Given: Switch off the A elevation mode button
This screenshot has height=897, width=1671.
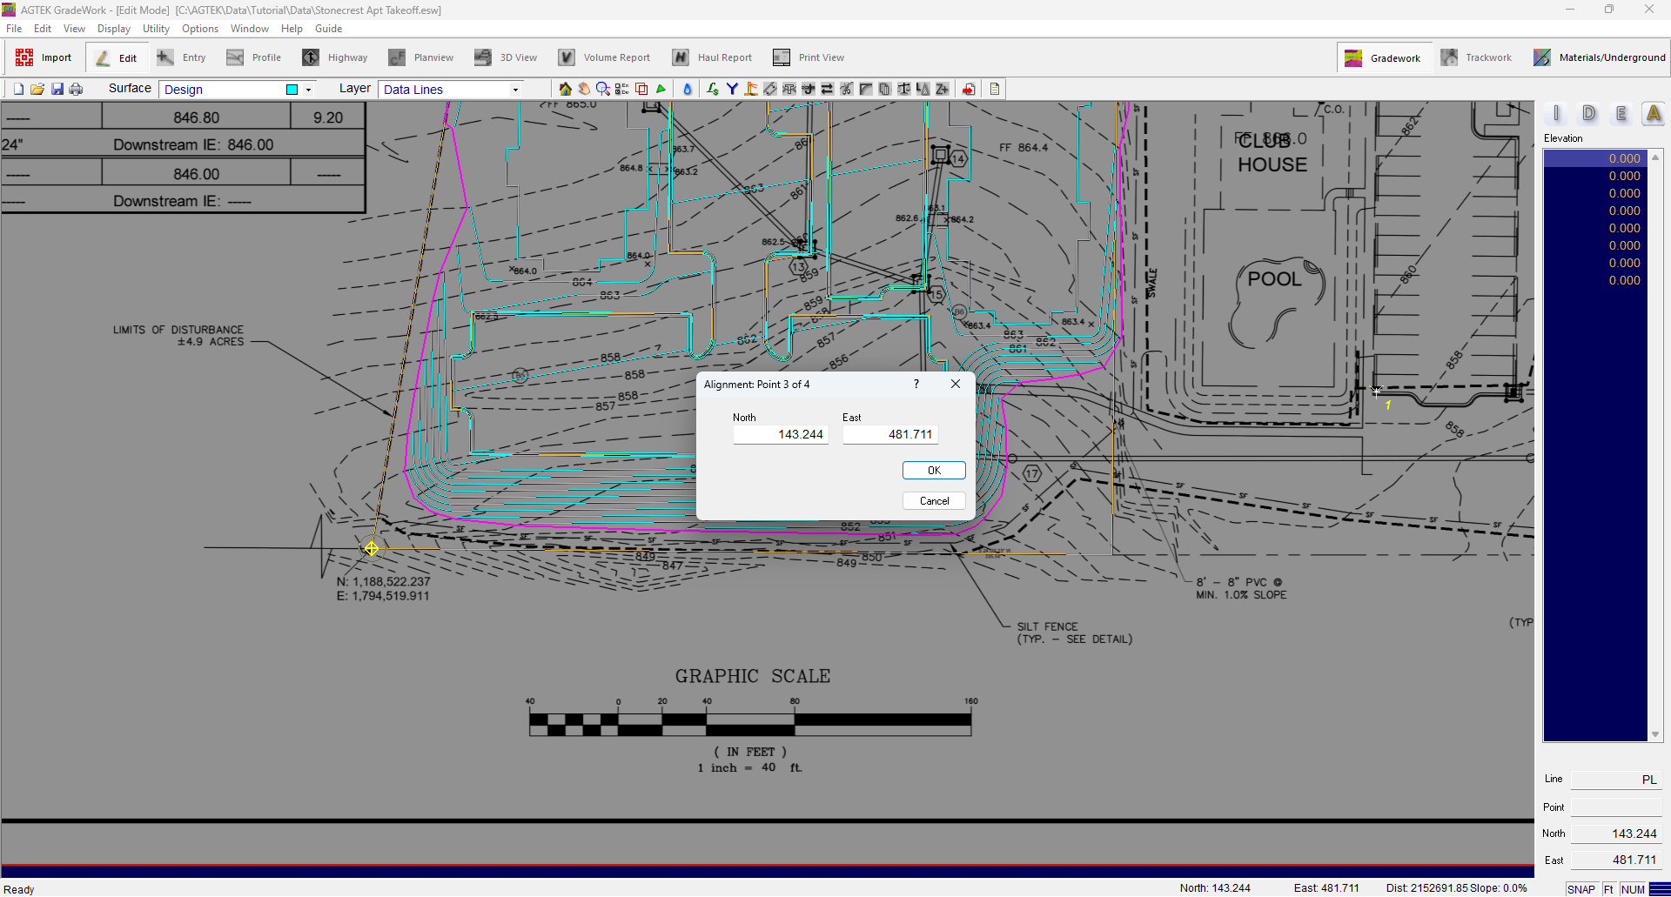Looking at the screenshot, I should click(x=1654, y=113).
